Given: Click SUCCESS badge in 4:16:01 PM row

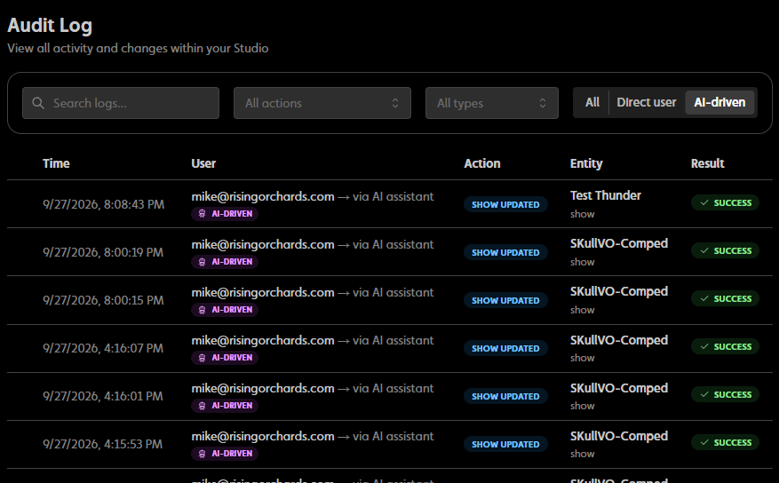Looking at the screenshot, I should pyautogui.click(x=725, y=394).
